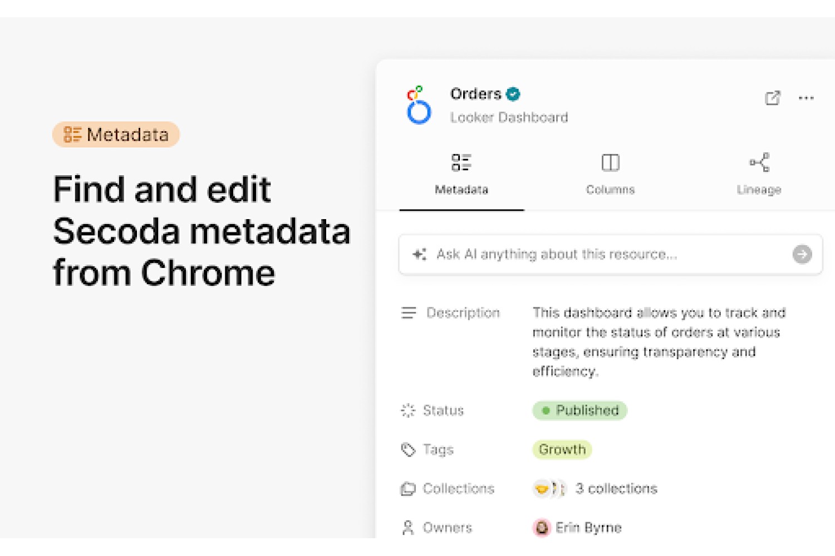Click the Tags label icon
This screenshot has height=556, width=835.
[408, 449]
